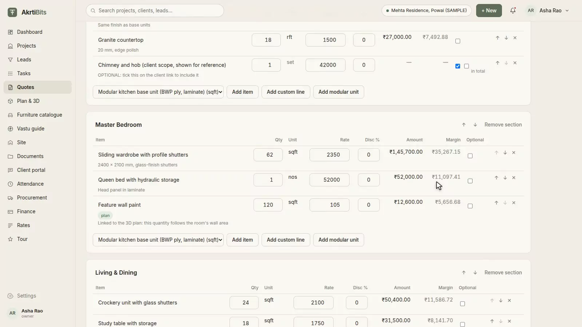Remove the Living & Dining section
The height and width of the screenshot is (327, 582).
point(503,272)
